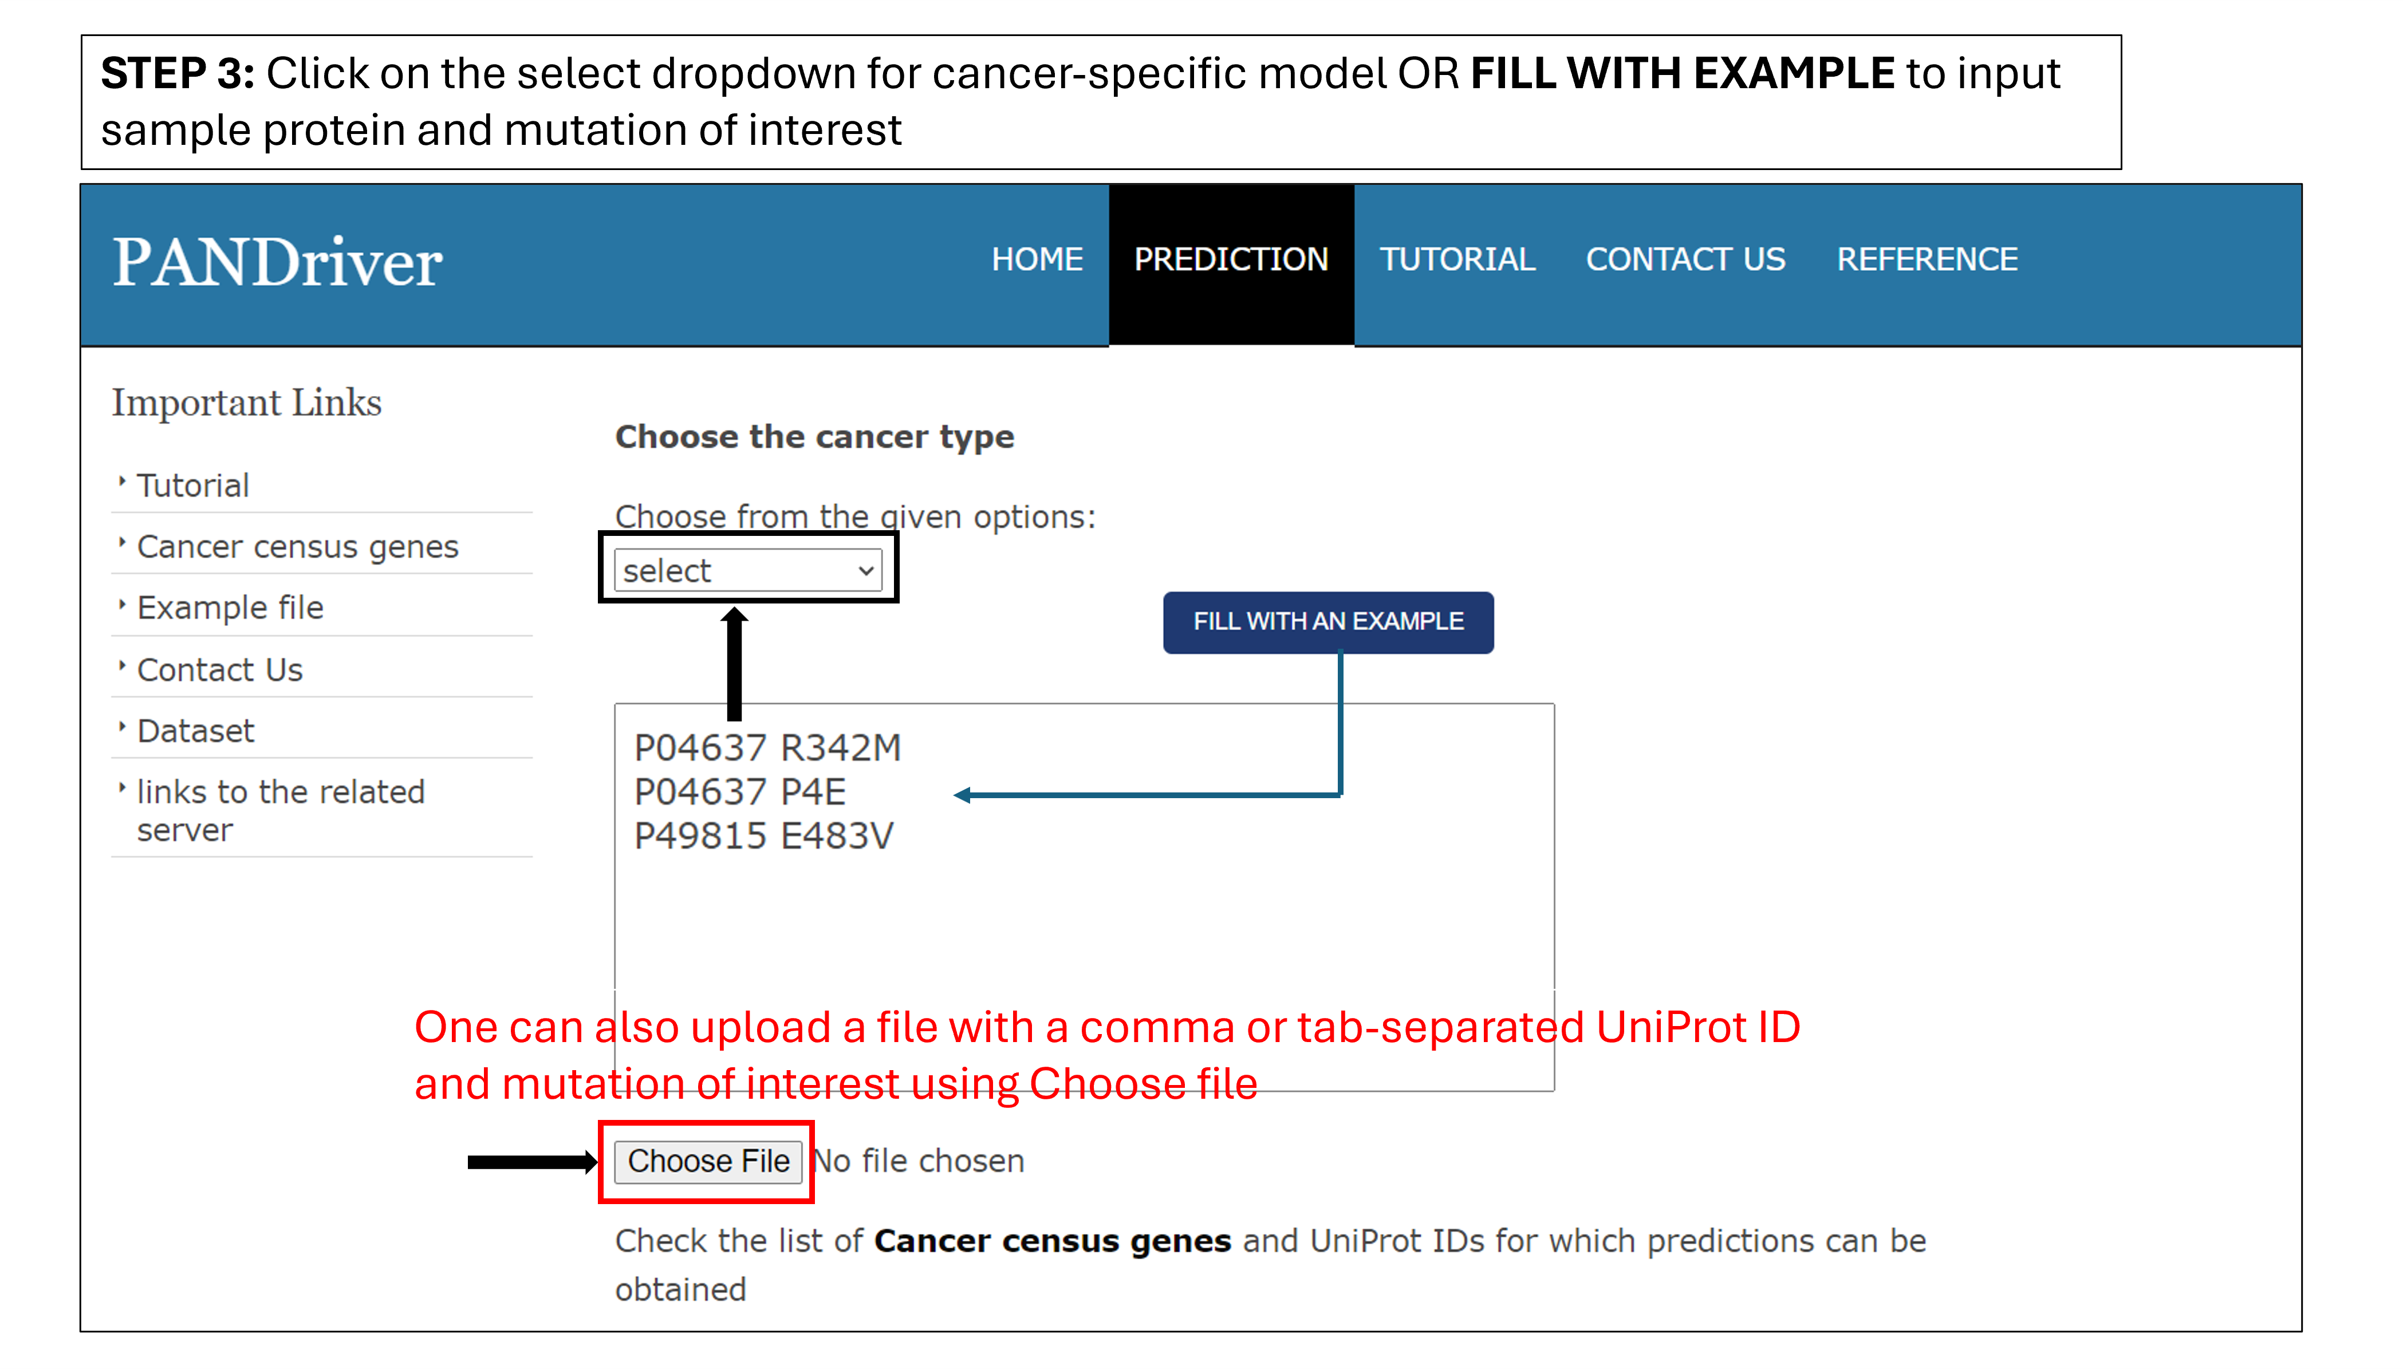
Task: Open the Tutorial sidebar link
Action: (193, 486)
